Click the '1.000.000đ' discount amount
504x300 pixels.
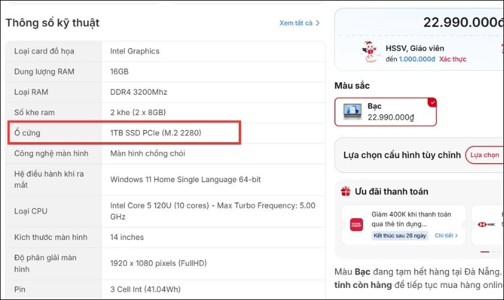click(x=417, y=59)
